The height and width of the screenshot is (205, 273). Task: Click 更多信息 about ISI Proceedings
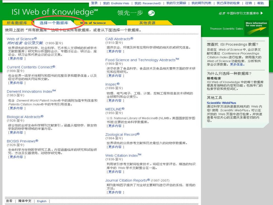pyautogui.click(x=237, y=65)
